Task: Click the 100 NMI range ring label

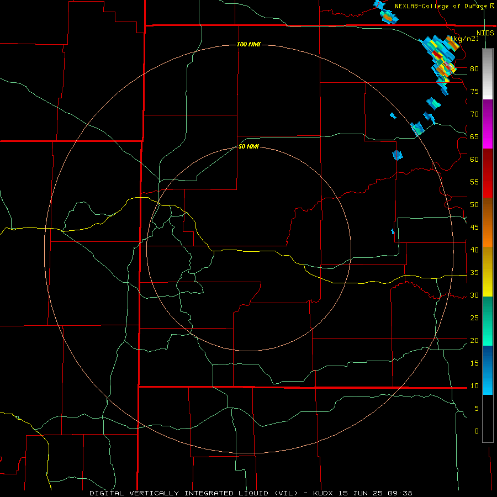Action: click(248, 44)
